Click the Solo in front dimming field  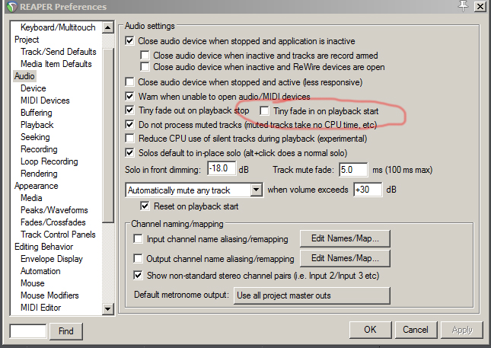pos(222,169)
